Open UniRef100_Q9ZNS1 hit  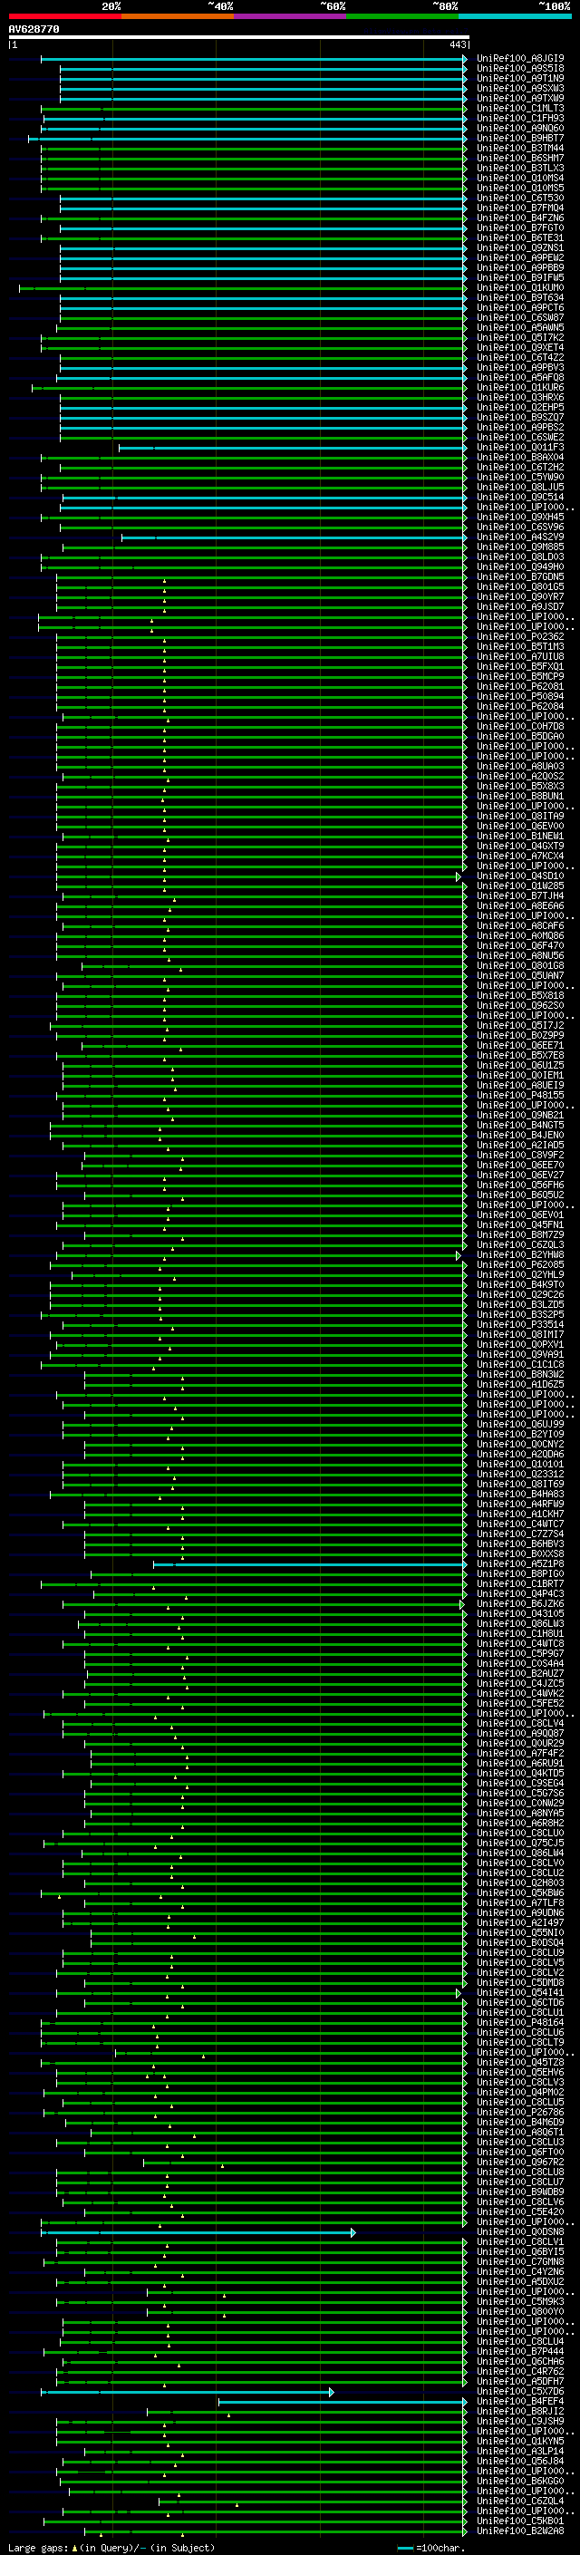click(520, 248)
